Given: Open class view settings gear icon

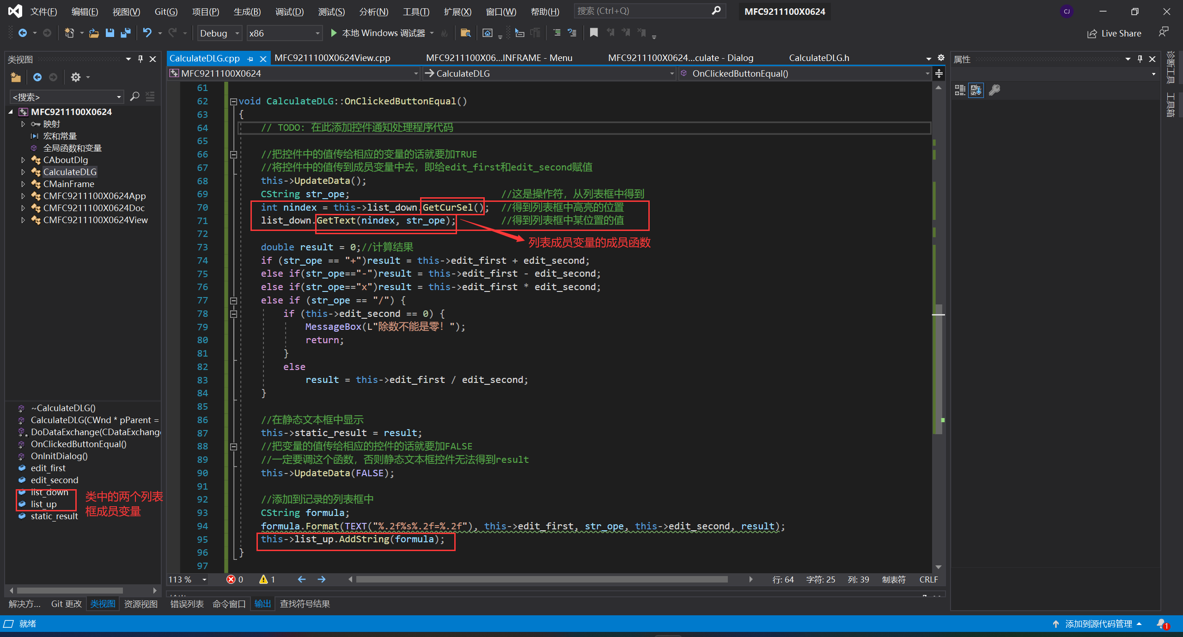Looking at the screenshot, I should 76,77.
